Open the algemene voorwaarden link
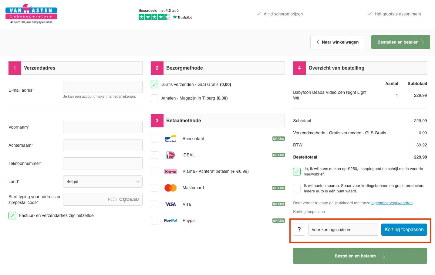This screenshot has height=275, width=435. tap(392, 203)
